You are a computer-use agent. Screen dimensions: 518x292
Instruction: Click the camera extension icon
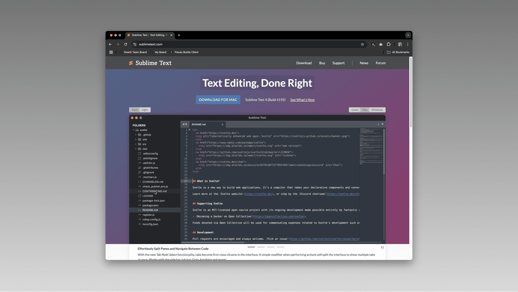[381, 44]
